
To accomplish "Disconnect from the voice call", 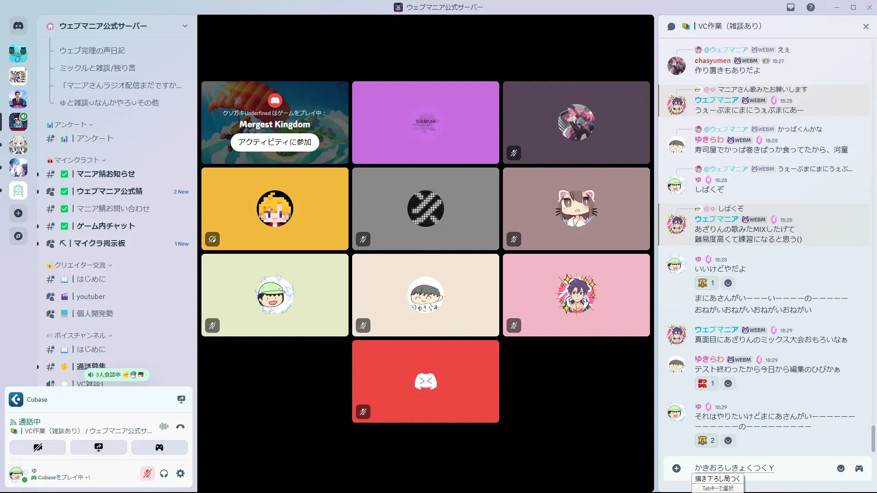I will 180,426.
